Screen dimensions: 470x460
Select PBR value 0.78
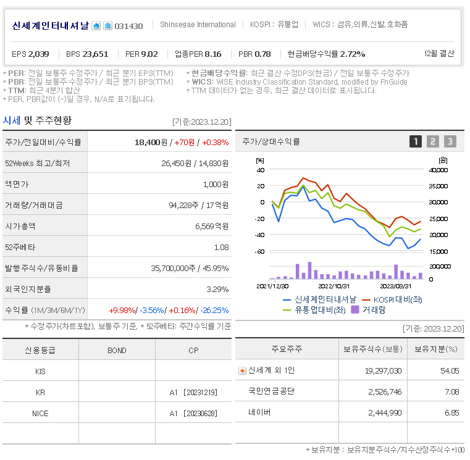click(x=262, y=54)
